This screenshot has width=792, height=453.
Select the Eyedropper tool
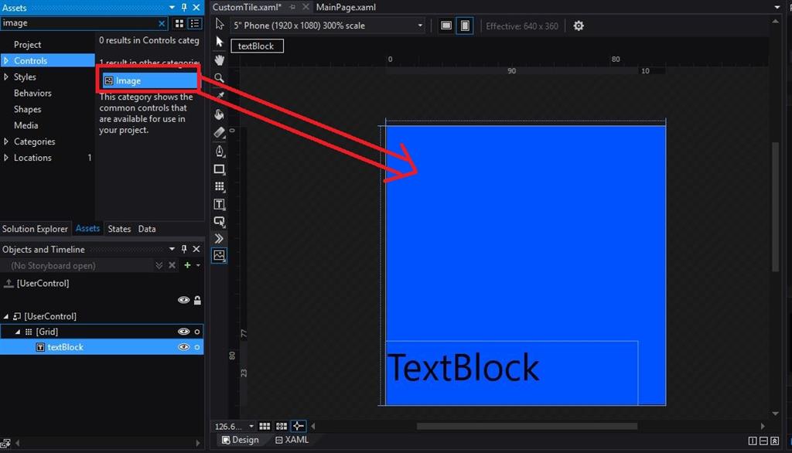220,96
